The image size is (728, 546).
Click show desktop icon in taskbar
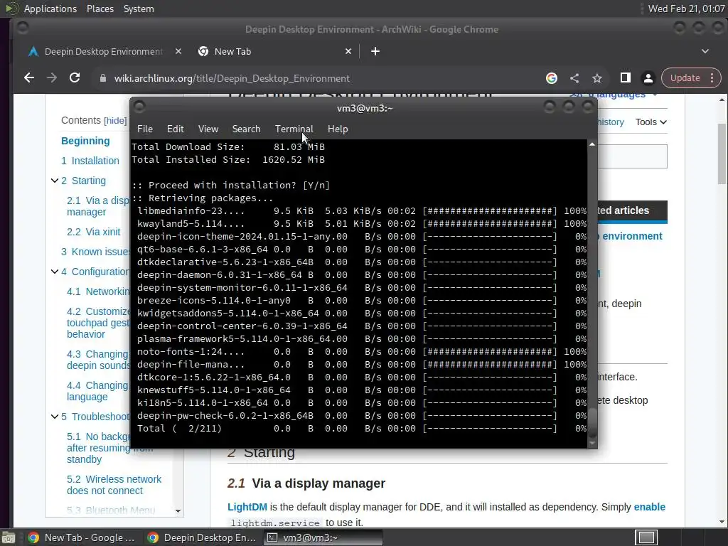(8, 537)
